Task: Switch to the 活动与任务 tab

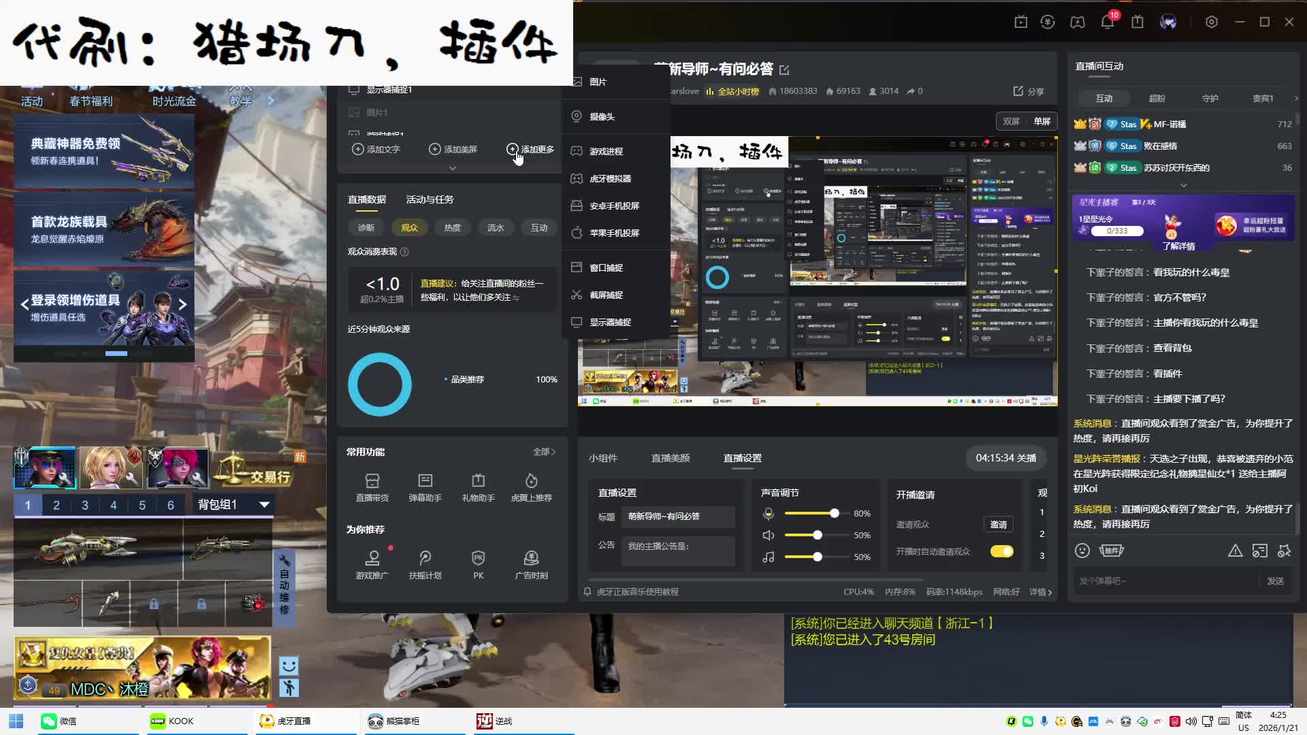Action: click(x=430, y=199)
